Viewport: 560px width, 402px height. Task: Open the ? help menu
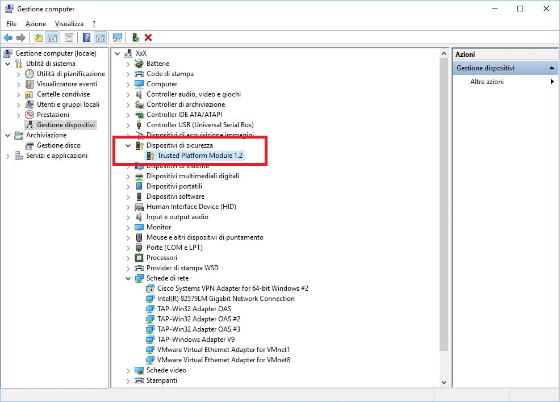(x=94, y=23)
